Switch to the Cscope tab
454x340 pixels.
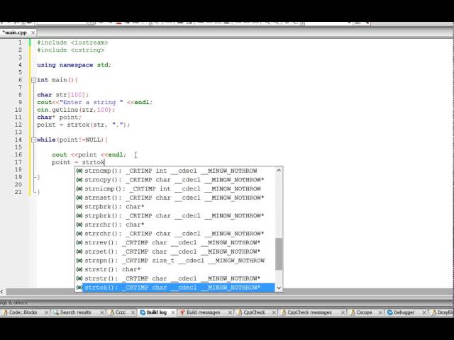click(364, 312)
